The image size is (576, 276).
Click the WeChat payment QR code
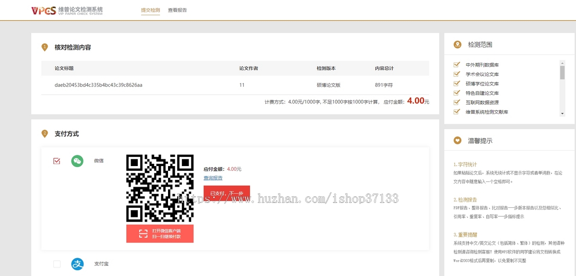(x=160, y=188)
